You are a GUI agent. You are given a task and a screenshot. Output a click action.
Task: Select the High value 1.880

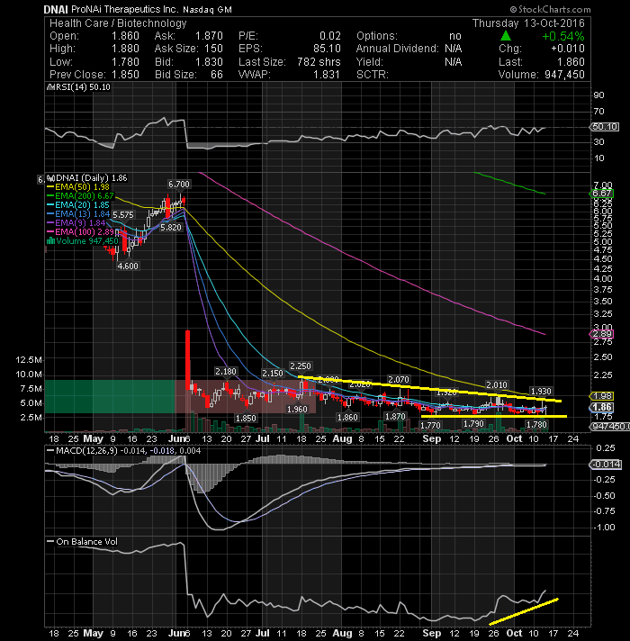(x=125, y=49)
